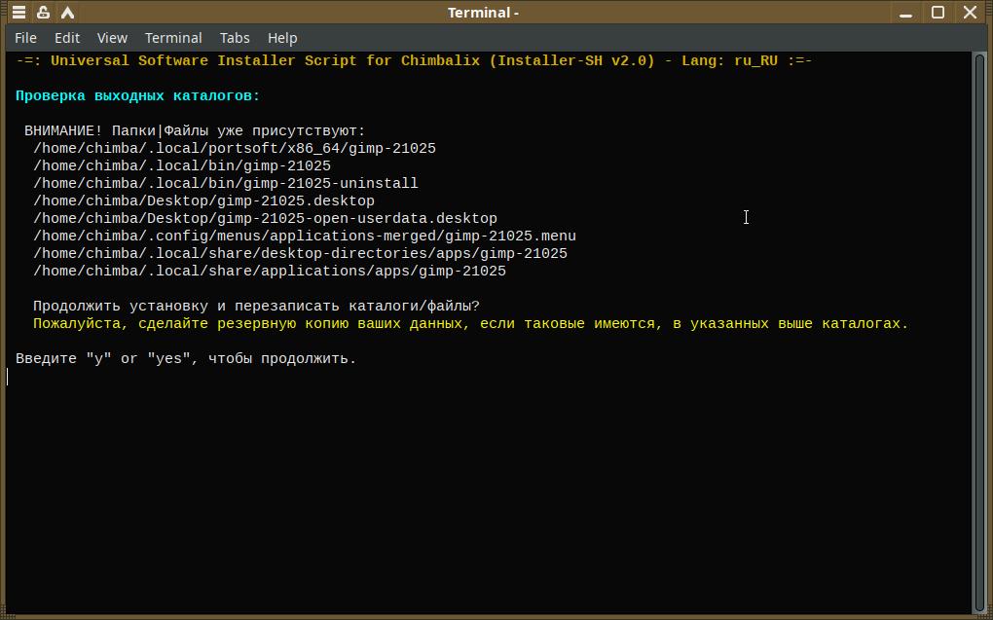Click path ending 'share/applications/apps/gimp-21025'
Image resolution: width=993 pixels, height=620 pixels.
click(x=270, y=271)
